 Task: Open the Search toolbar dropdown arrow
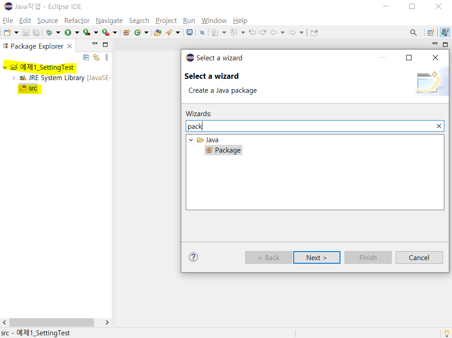point(178,32)
